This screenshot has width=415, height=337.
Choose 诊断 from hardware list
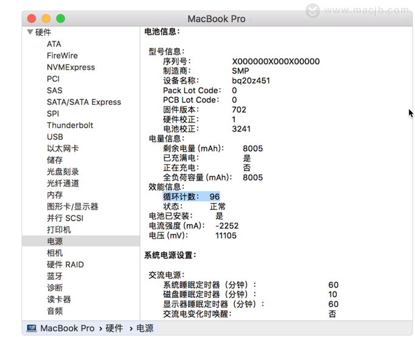(x=55, y=288)
